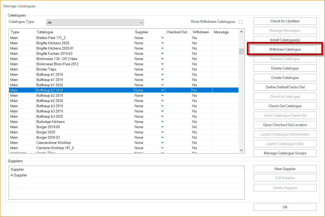Click the Check In Catalogue button
Screen dimensions: 325x217
pyautogui.click(x=285, y=96)
